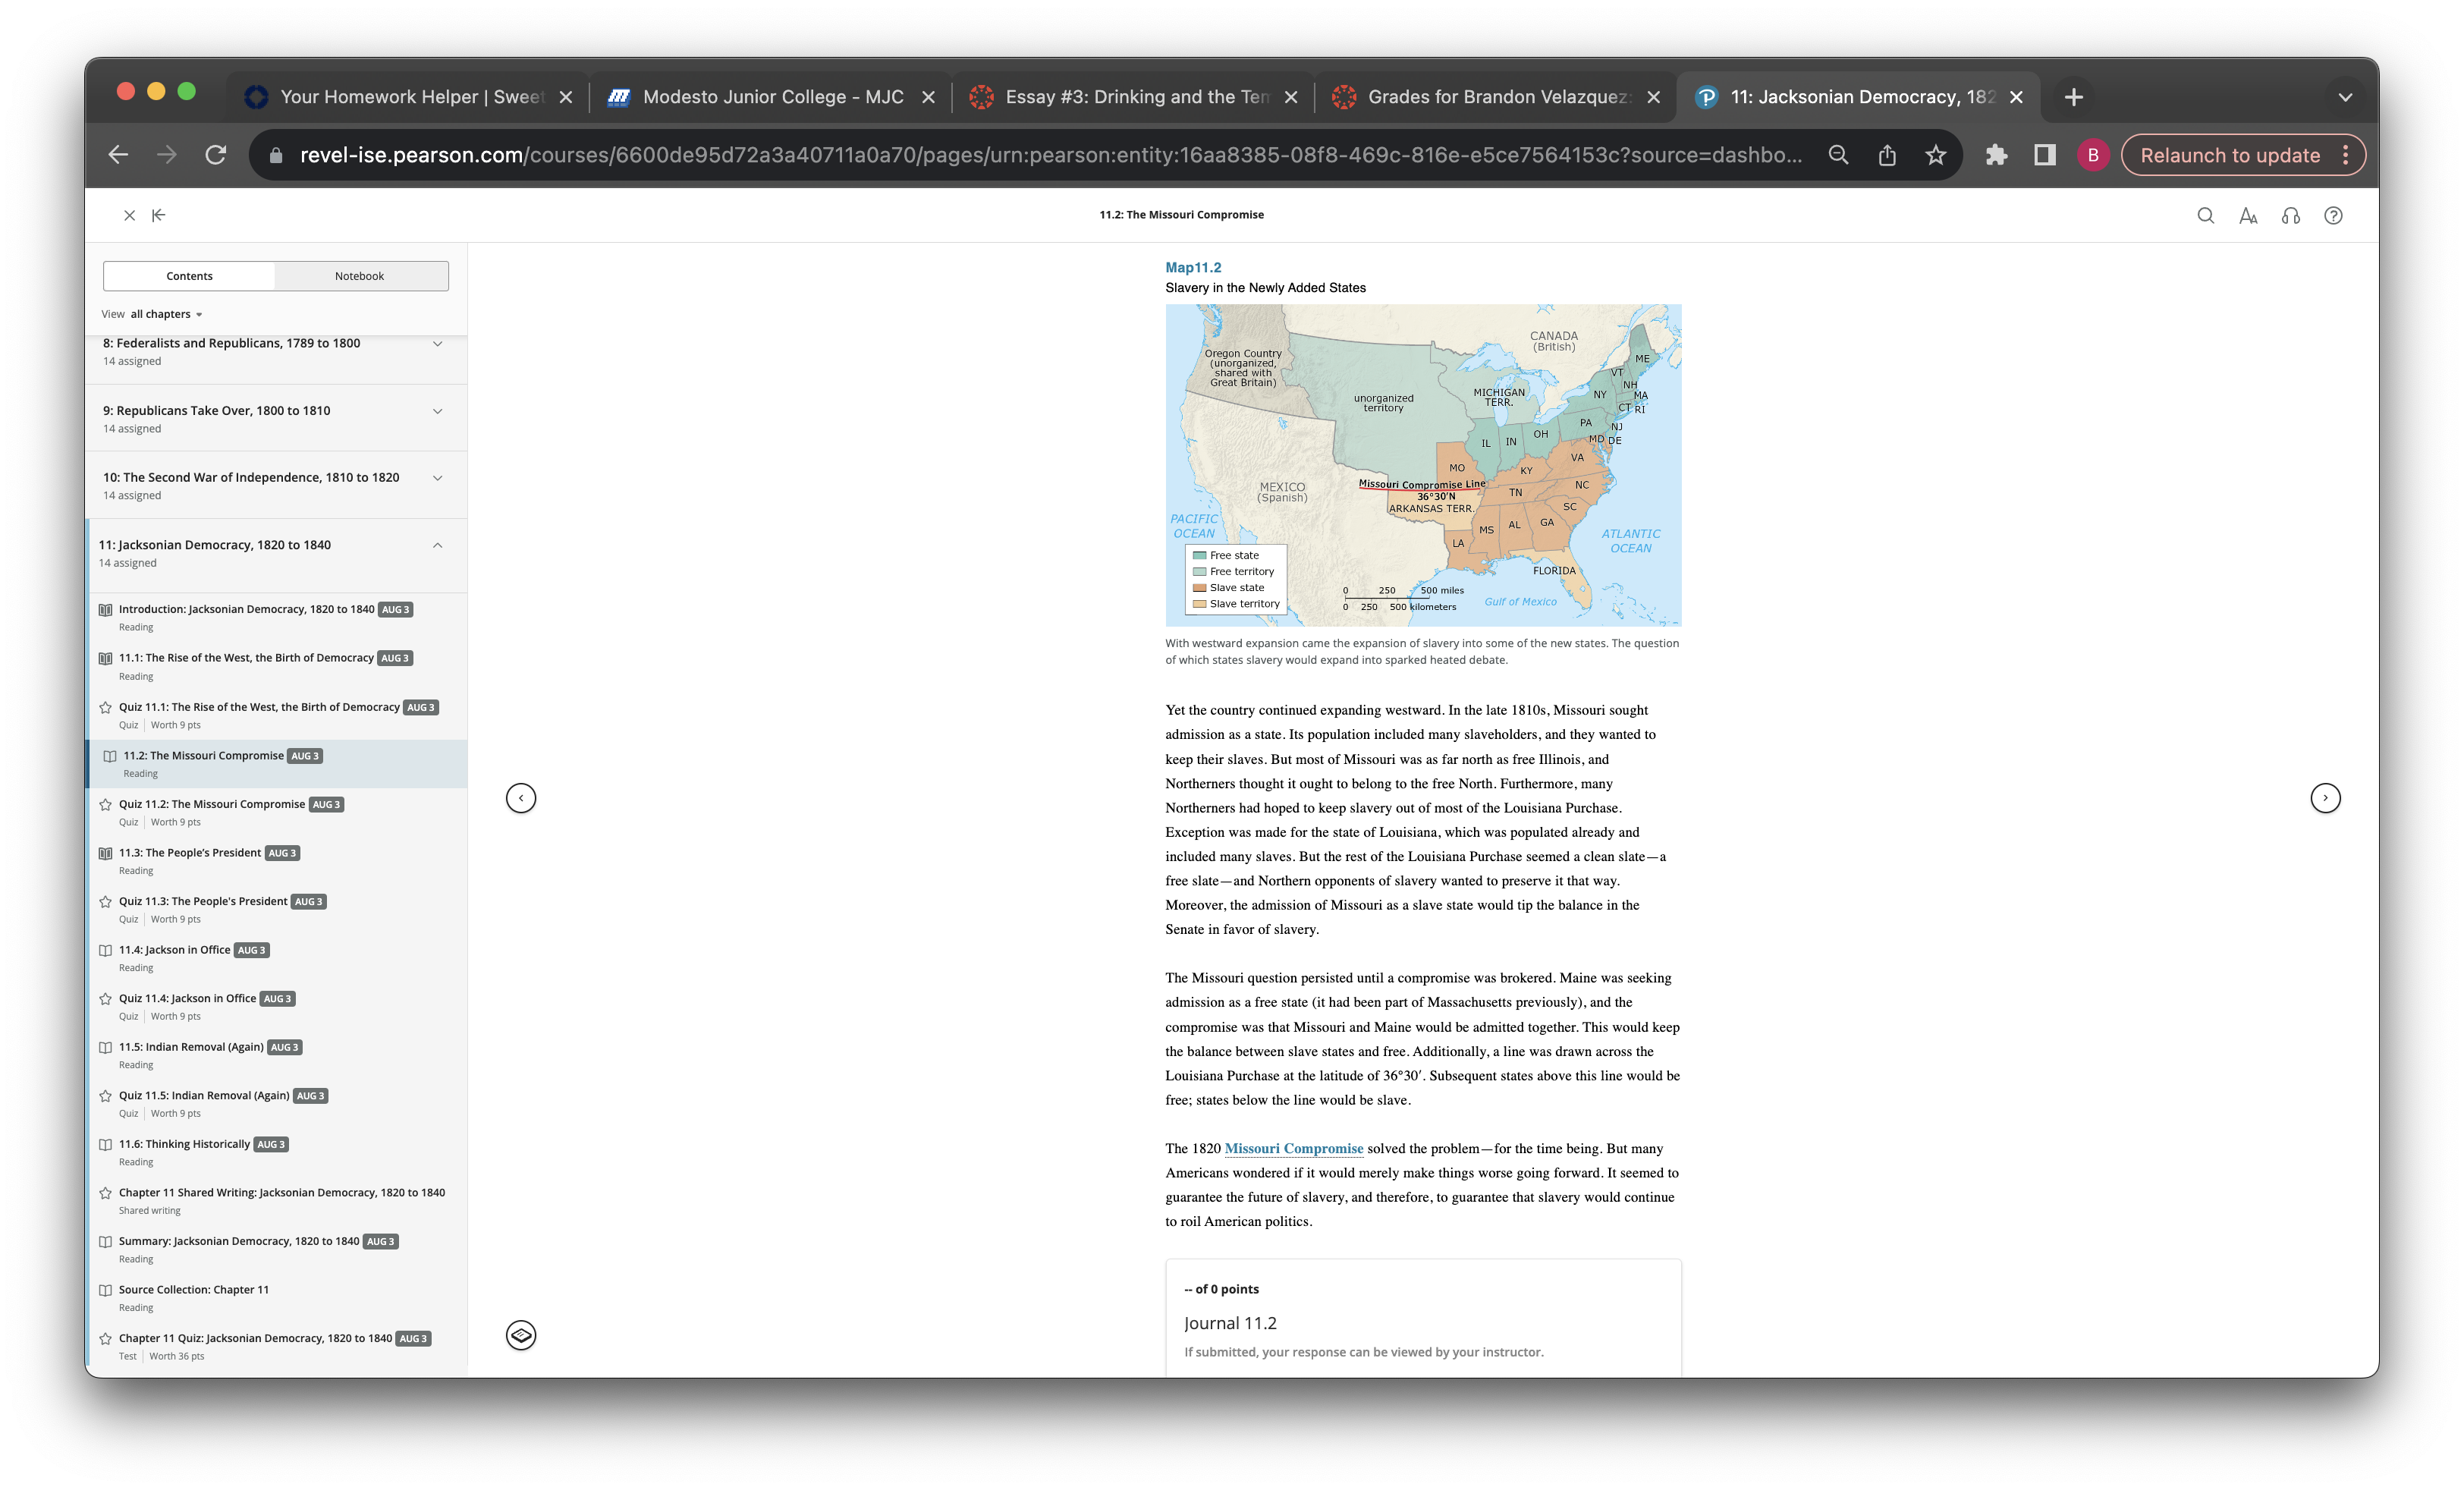Click the site lock icon in address bar
Screen dimensions: 2464x1490
[x=276, y=155]
